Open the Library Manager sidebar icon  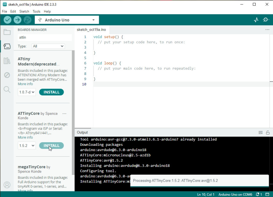pos(7,61)
